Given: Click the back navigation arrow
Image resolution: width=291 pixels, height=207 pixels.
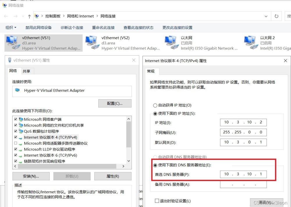Looking at the screenshot, I should [6, 16].
